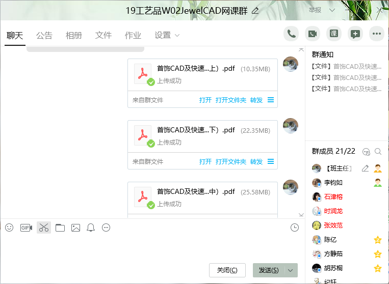Search group members magnifier icon
The height and width of the screenshot is (284, 389).
click(x=378, y=151)
